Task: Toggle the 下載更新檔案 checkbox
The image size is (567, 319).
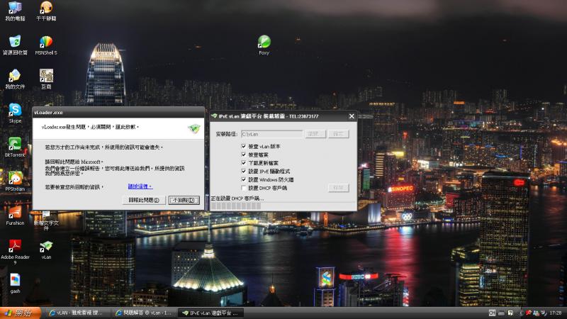Action: pyautogui.click(x=244, y=163)
